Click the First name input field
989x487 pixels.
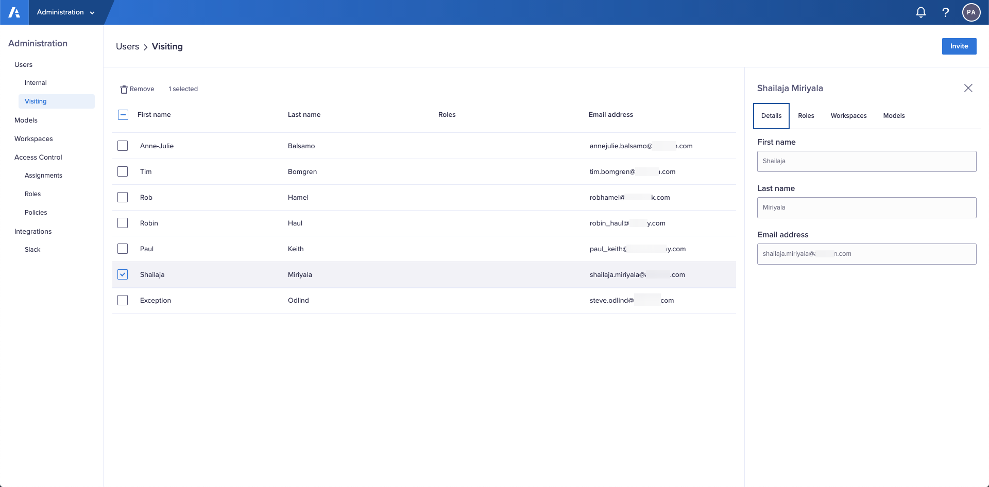click(x=866, y=161)
